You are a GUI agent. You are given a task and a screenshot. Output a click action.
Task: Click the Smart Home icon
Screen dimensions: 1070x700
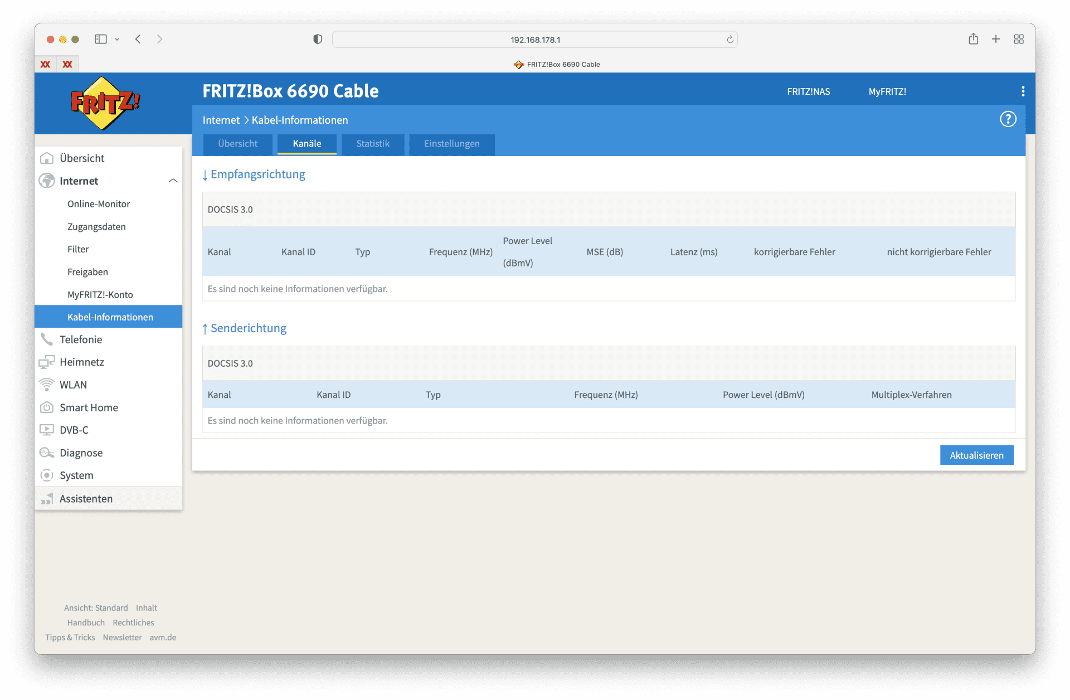coord(47,407)
